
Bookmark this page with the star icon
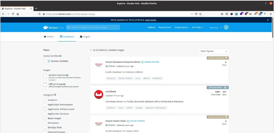point(200,14)
